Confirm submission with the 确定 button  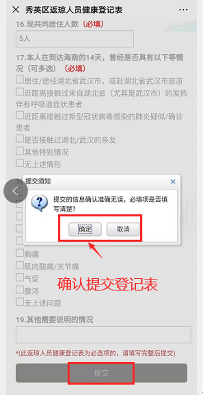(x=85, y=230)
